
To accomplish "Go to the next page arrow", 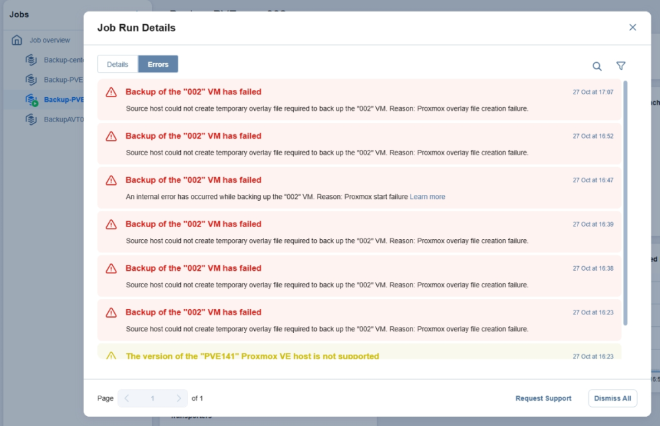I will (178, 398).
